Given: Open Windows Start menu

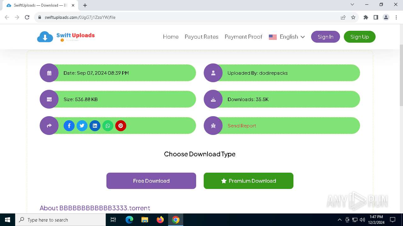Looking at the screenshot, I should [x=8, y=220].
